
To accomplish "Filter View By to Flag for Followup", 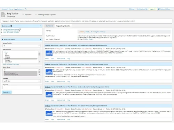I will tap(100, 32).
